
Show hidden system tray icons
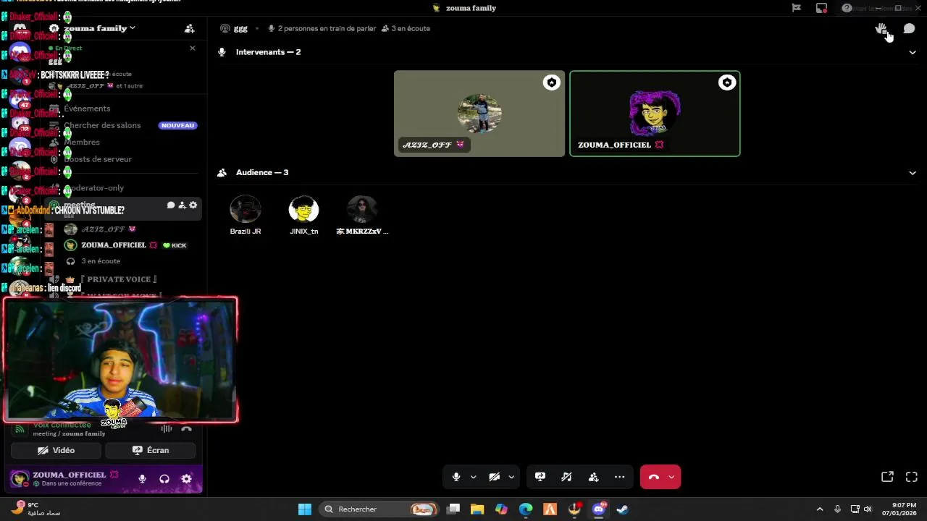coord(820,509)
